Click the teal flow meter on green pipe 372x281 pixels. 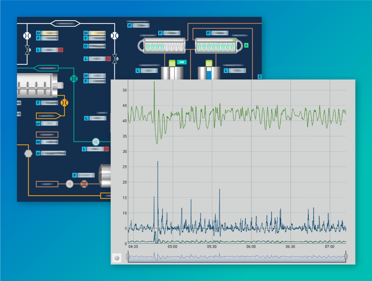pyautogui.click(x=74, y=79)
